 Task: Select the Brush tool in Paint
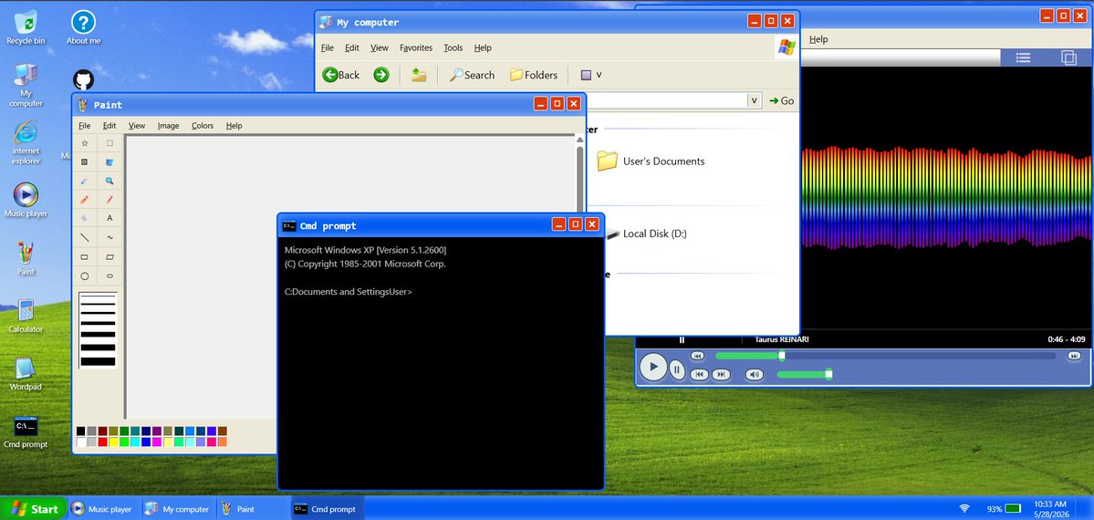click(109, 200)
